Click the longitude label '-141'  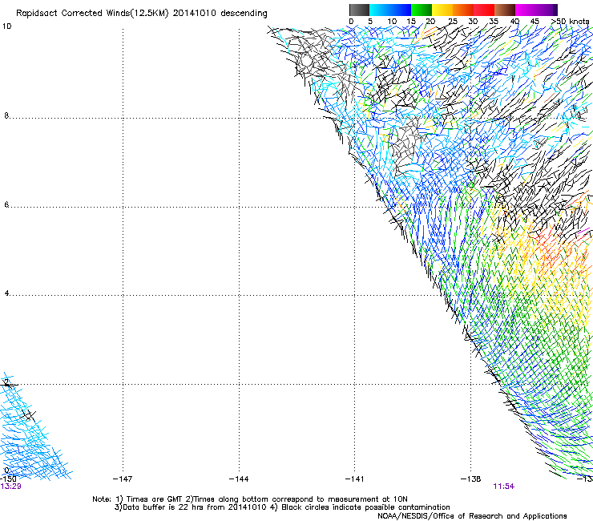[x=354, y=479]
